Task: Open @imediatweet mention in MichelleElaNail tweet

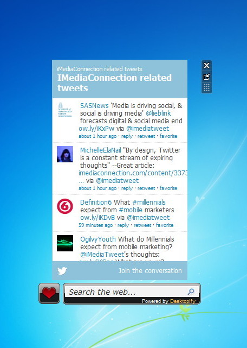Action: click(x=118, y=181)
